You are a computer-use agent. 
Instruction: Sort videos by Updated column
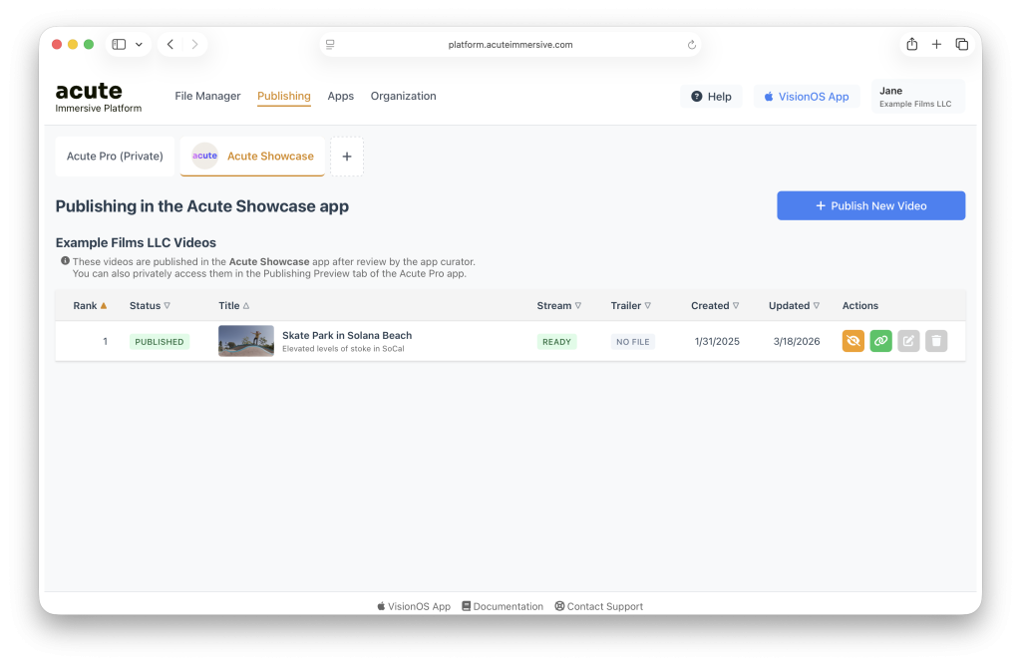pyautogui.click(x=794, y=306)
